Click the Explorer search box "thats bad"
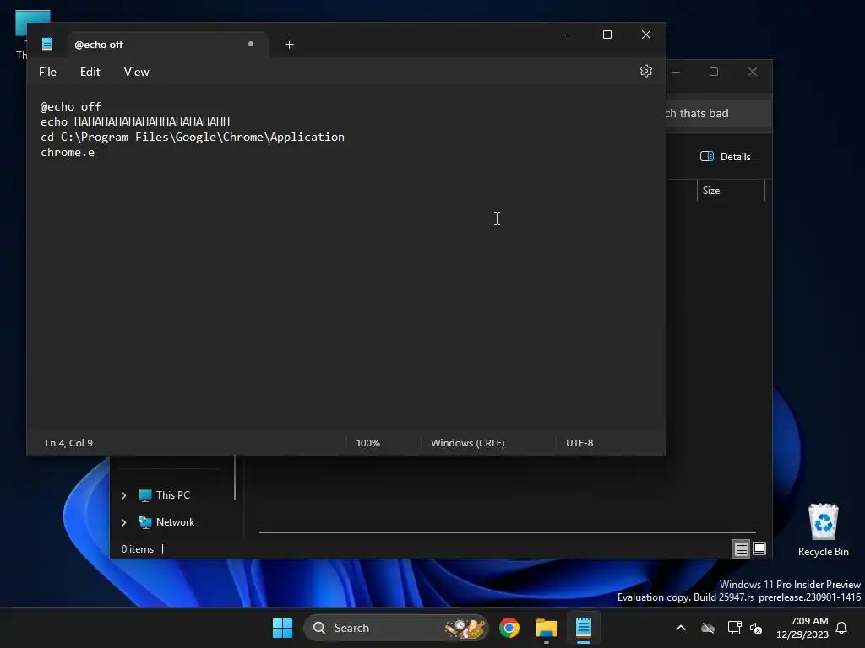This screenshot has height=648, width=865. [718, 114]
